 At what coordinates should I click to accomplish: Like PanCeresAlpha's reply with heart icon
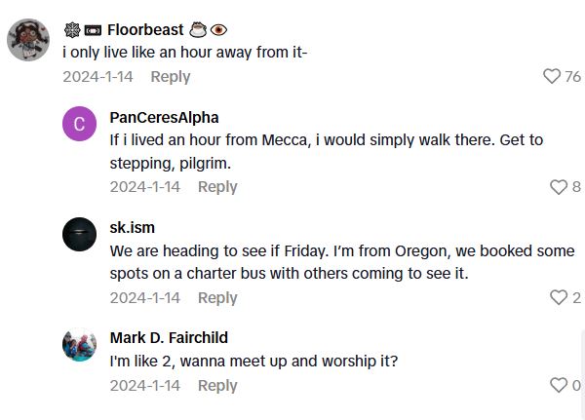pos(559,187)
